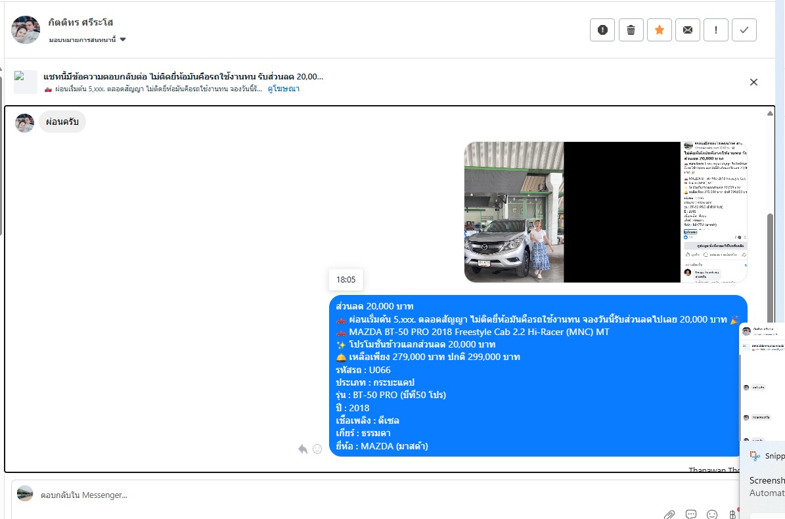Attach a file with paperclip icon
Screen dimensions: 785x519
(x=669, y=514)
